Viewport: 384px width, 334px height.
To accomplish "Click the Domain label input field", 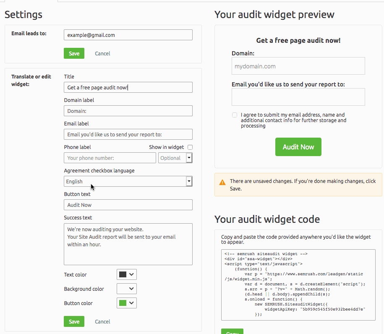I will [x=128, y=111].
